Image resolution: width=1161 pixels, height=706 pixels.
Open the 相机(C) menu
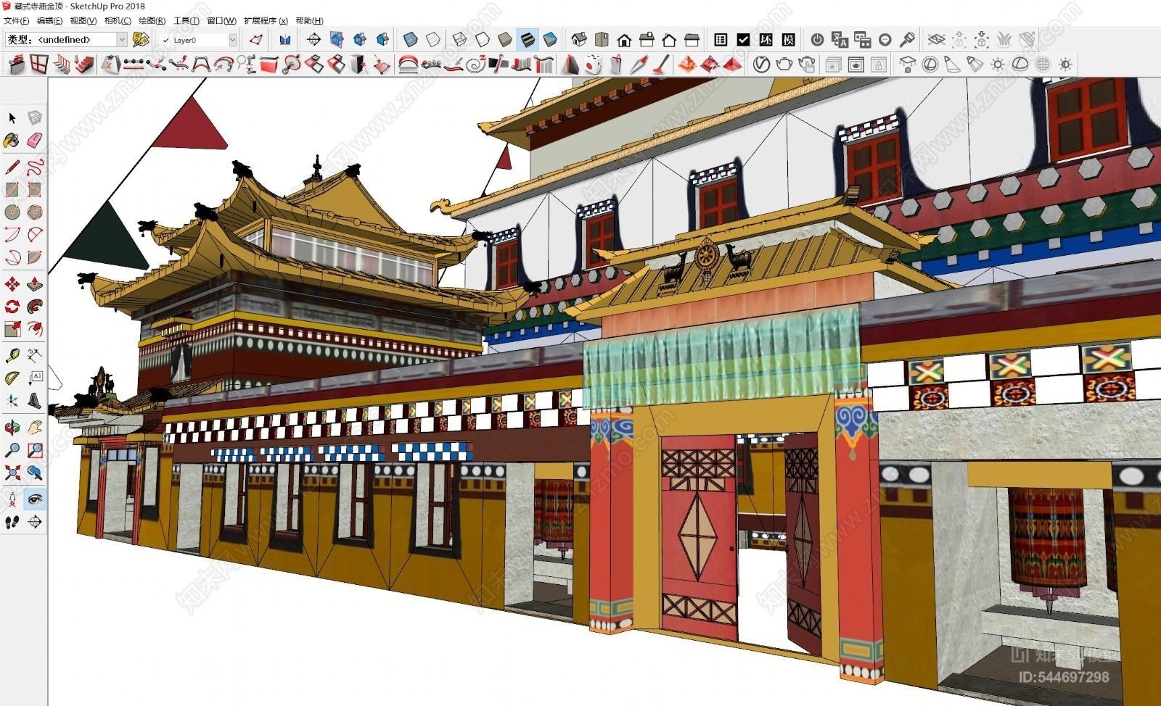click(118, 21)
